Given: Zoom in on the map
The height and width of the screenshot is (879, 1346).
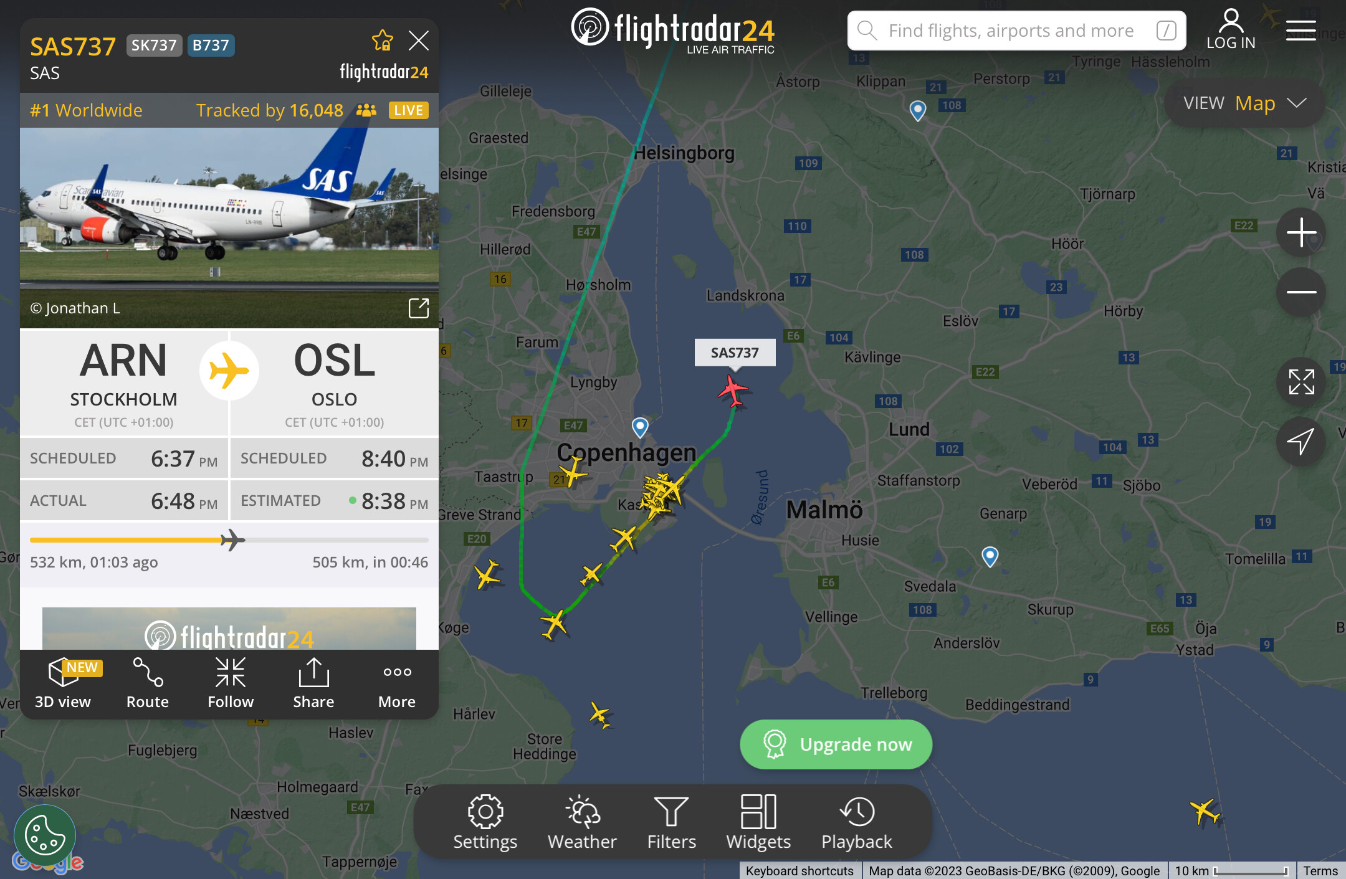Looking at the screenshot, I should coord(1301,232).
